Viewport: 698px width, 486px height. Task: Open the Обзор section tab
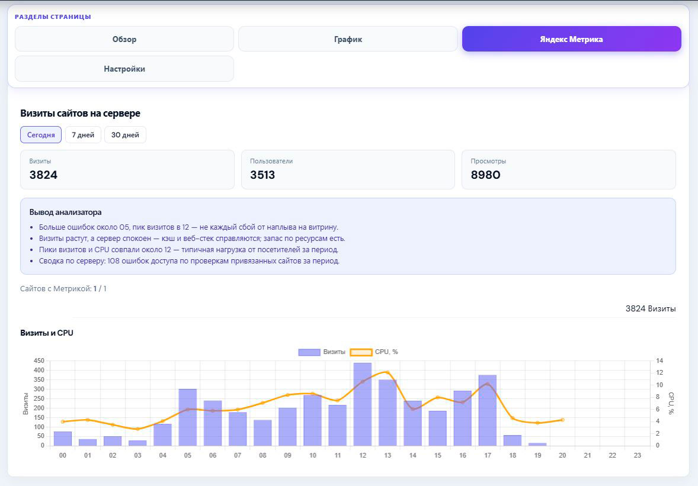click(x=124, y=39)
